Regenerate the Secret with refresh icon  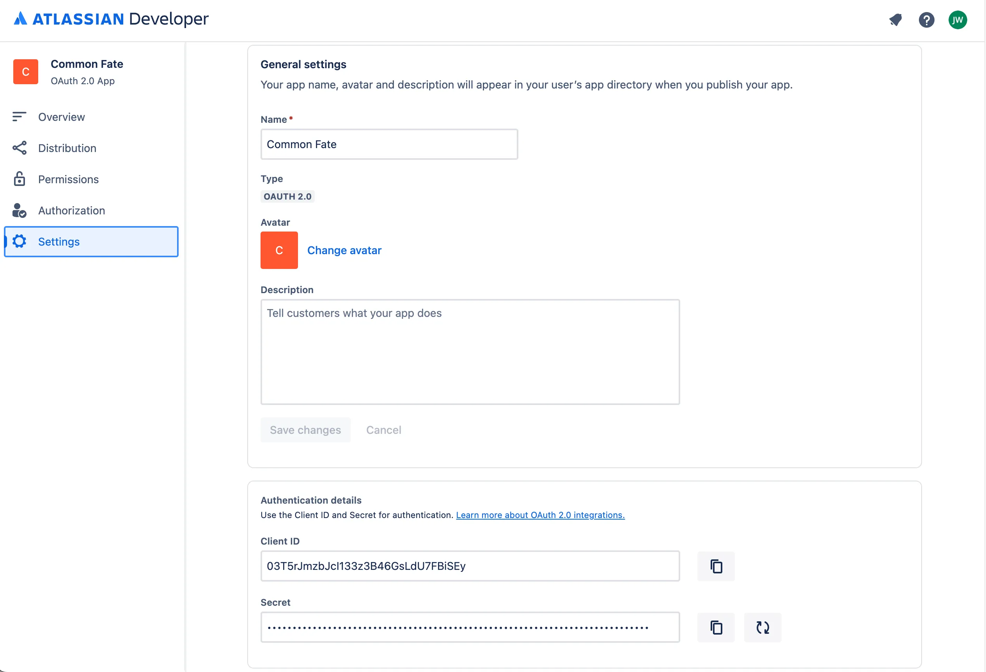(763, 627)
